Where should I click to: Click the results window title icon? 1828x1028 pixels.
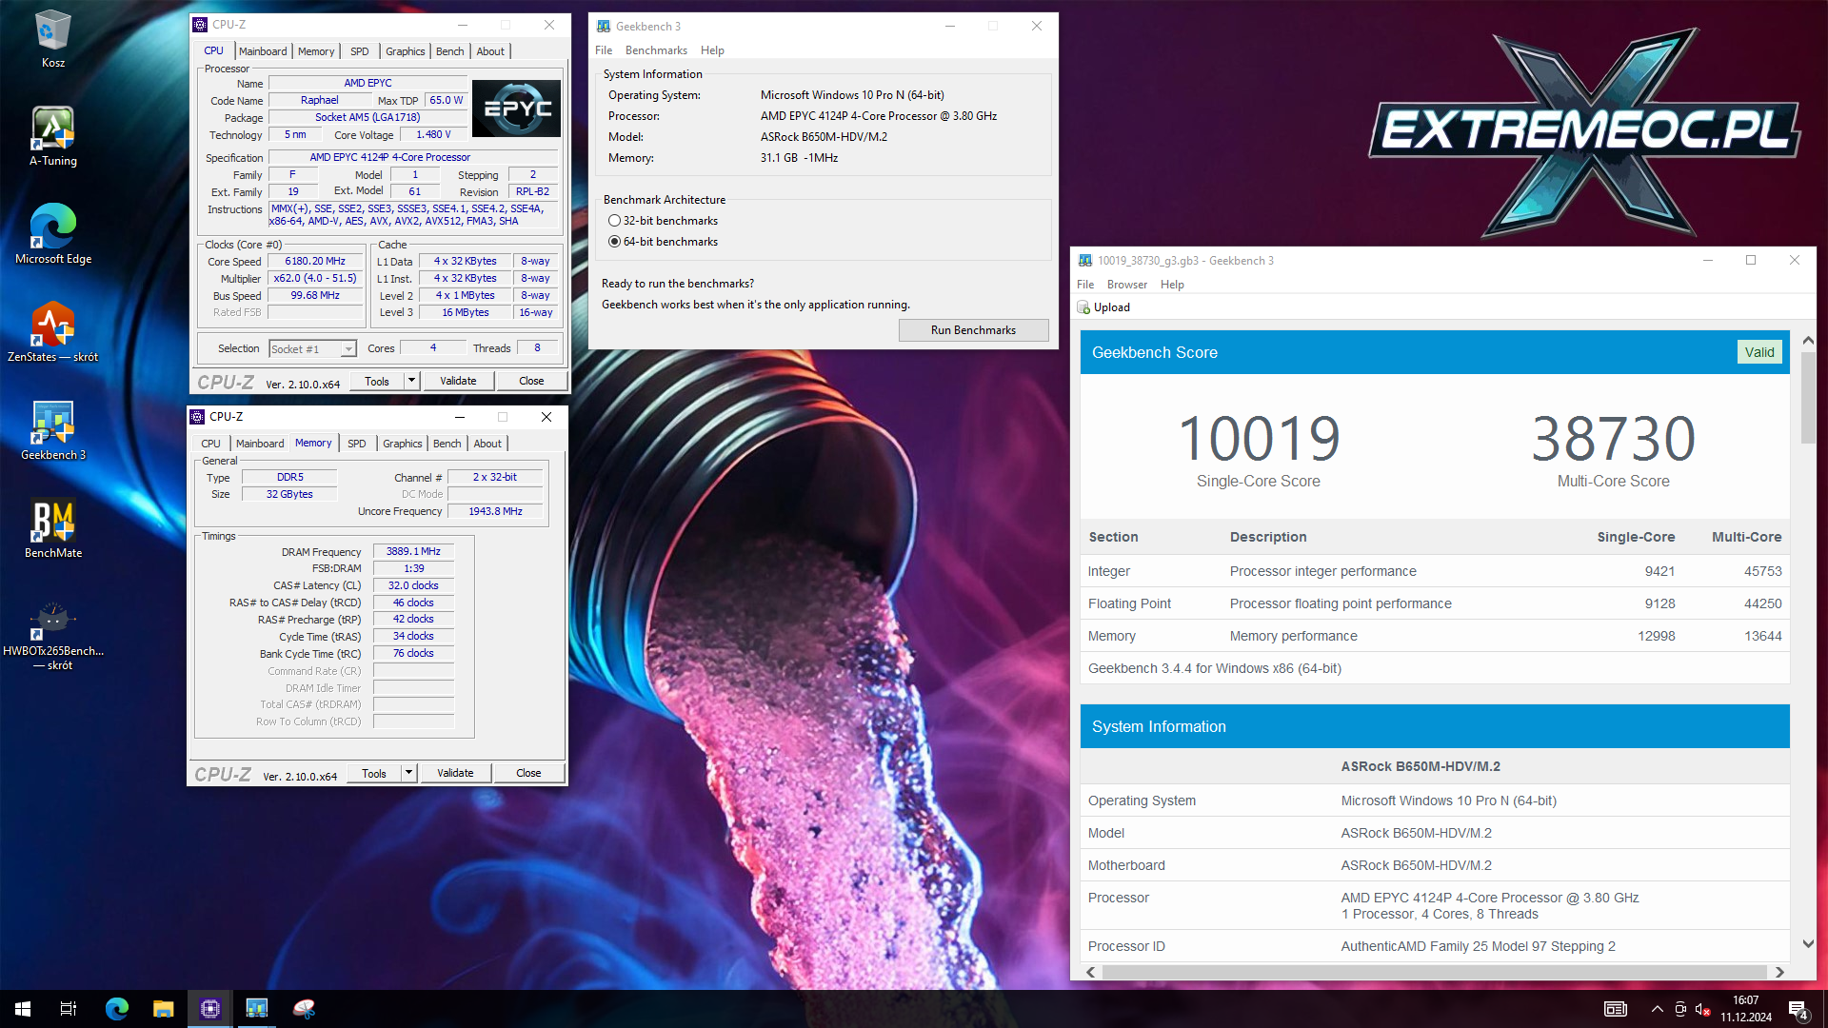tap(1085, 261)
